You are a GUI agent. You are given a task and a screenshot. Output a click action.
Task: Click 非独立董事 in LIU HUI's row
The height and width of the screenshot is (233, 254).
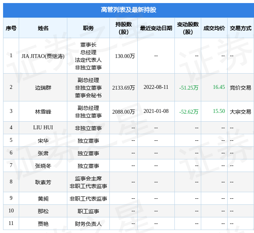[x=88, y=128]
